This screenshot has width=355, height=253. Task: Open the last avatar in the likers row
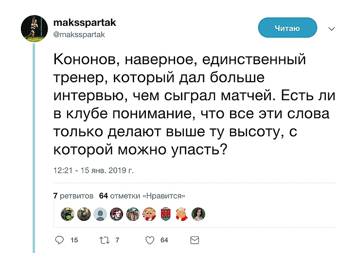coord(198,214)
